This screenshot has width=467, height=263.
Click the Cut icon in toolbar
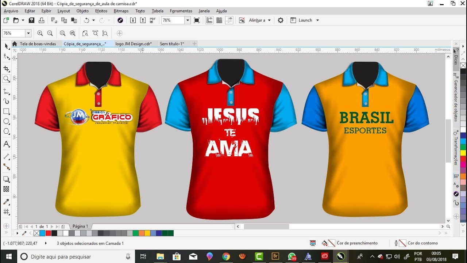(x=54, y=20)
